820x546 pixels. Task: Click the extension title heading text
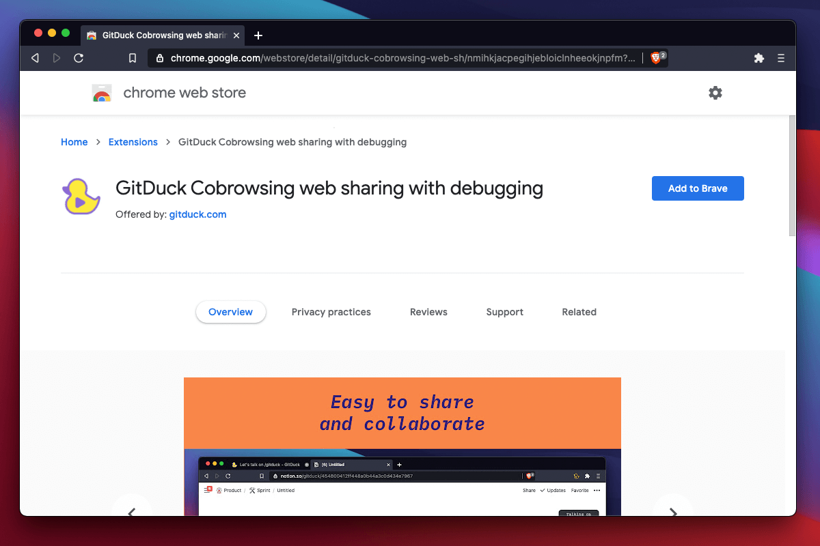(x=329, y=188)
